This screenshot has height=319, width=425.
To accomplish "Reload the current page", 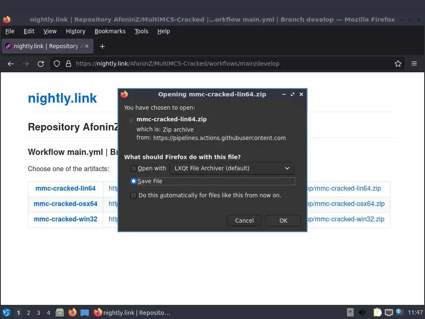I will coord(41,64).
